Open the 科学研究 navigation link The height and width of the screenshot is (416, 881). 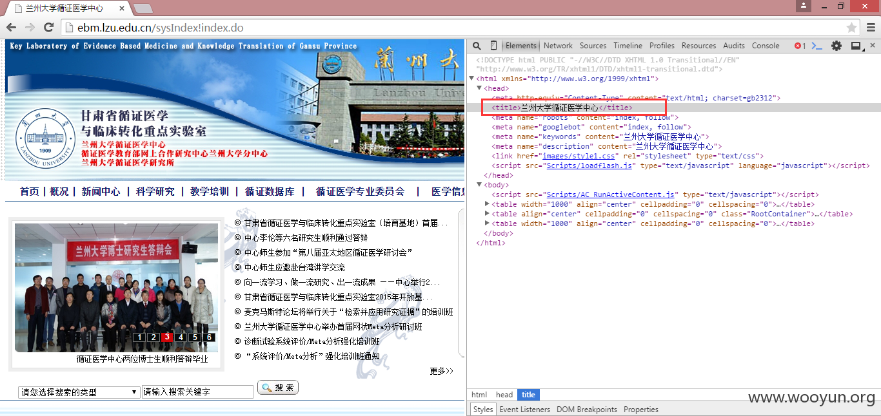point(155,192)
